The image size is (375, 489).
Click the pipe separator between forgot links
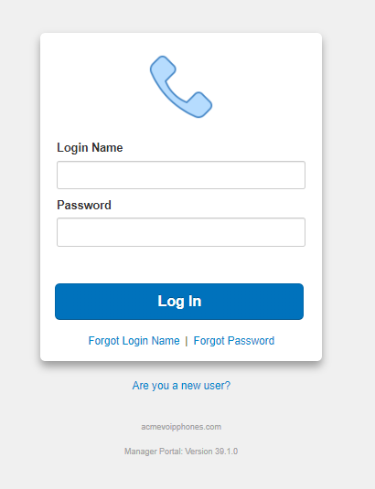click(x=187, y=341)
